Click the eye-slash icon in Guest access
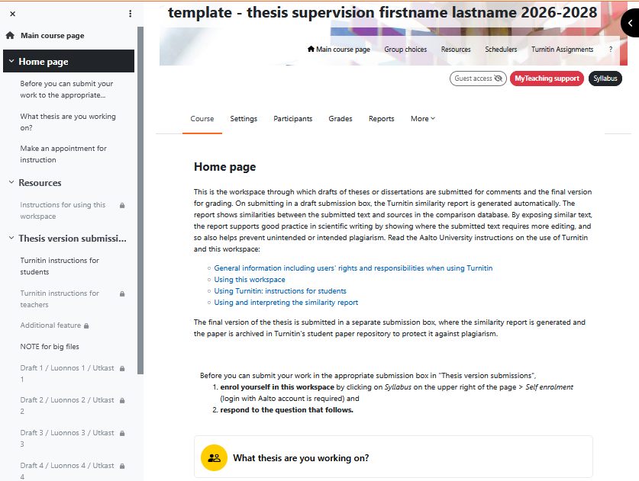Viewport: 639px width, 481px height. coord(497,79)
